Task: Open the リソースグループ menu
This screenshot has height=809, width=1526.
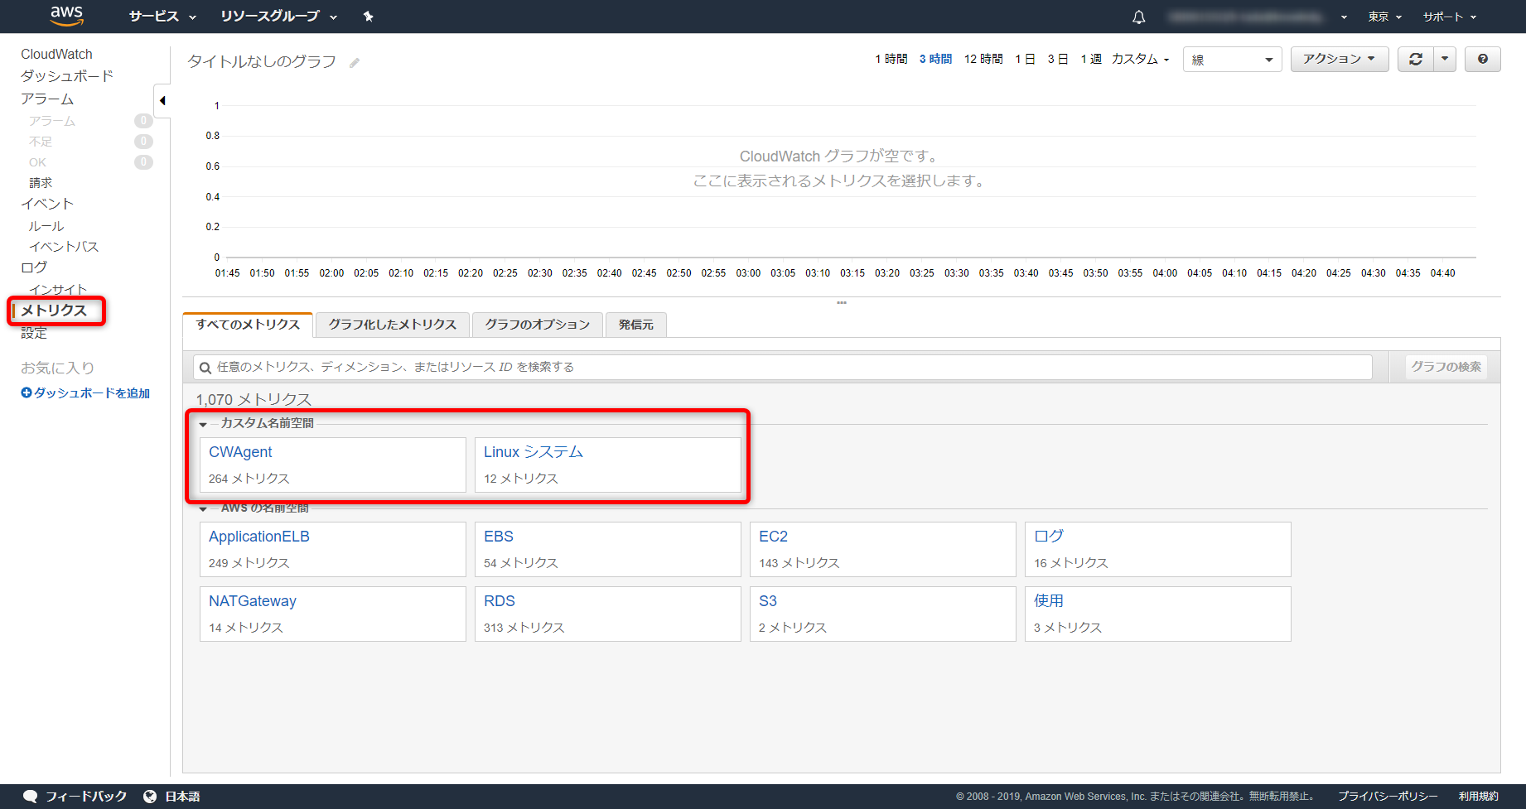Action: tap(279, 17)
